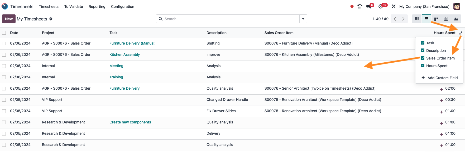Viewport: 465px width, 152px height.
Task: Switch to graph view icon
Action: [x=456, y=19]
